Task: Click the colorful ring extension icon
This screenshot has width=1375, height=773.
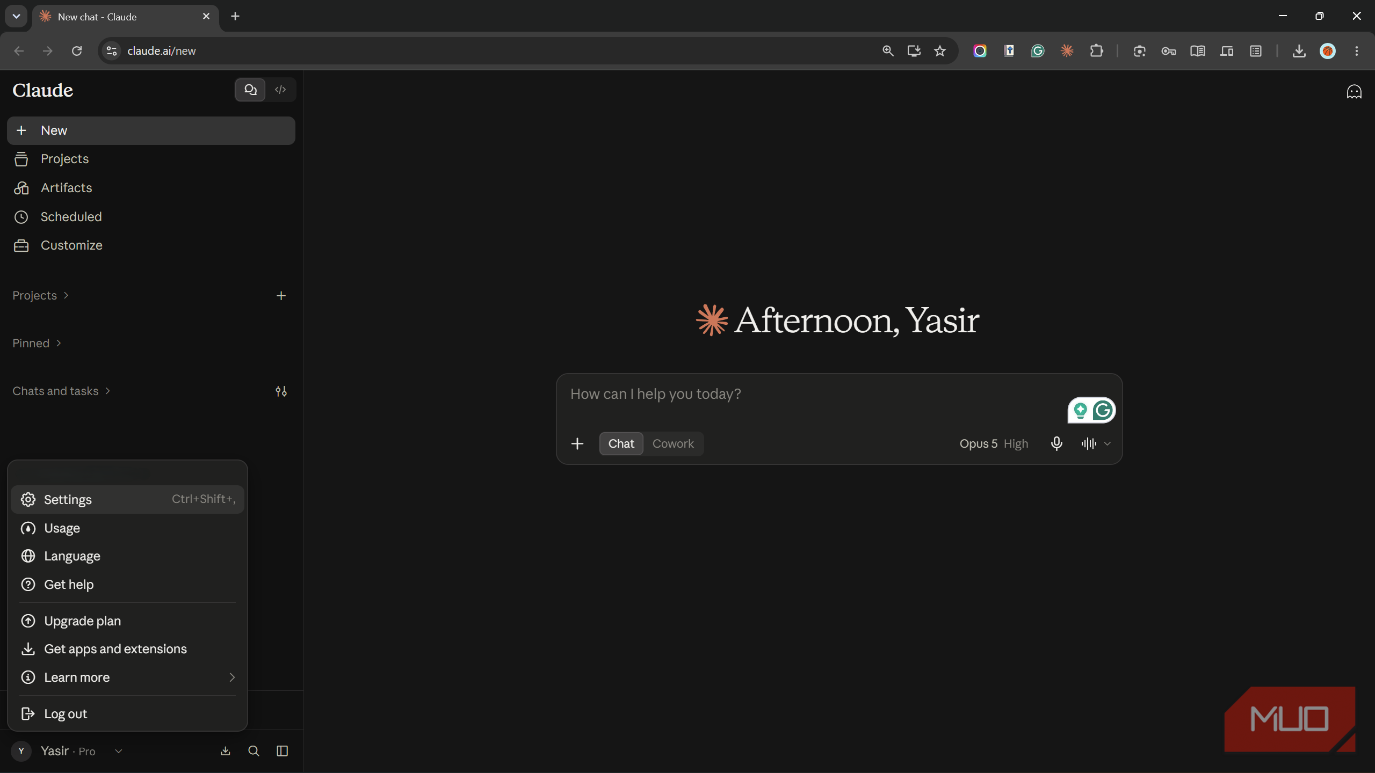Action: coord(980,51)
